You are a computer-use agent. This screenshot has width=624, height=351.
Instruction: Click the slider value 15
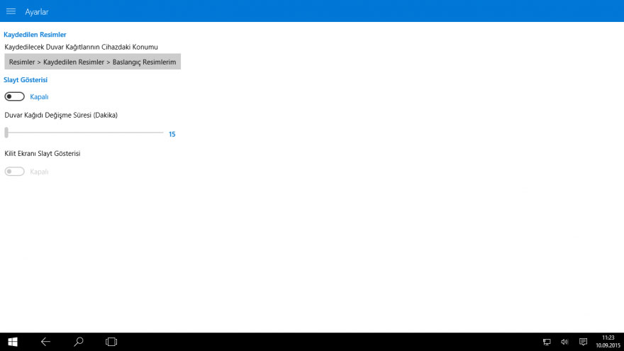point(172,134)
